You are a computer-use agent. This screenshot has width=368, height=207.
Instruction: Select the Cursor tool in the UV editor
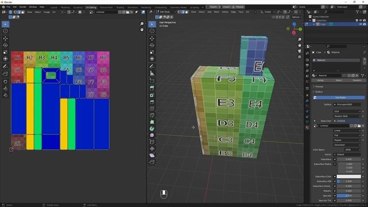pos(5,31)
